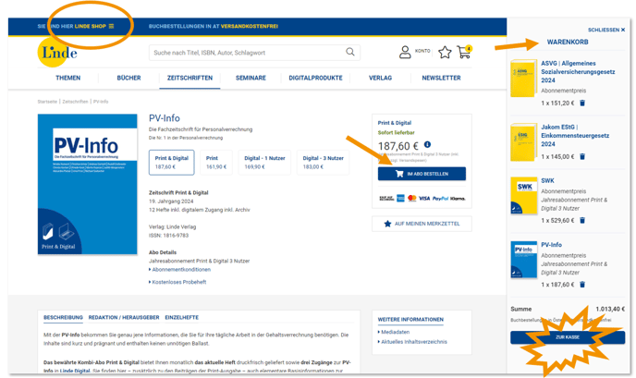Open the Verlag menu
636x378 pixels.
381,78
